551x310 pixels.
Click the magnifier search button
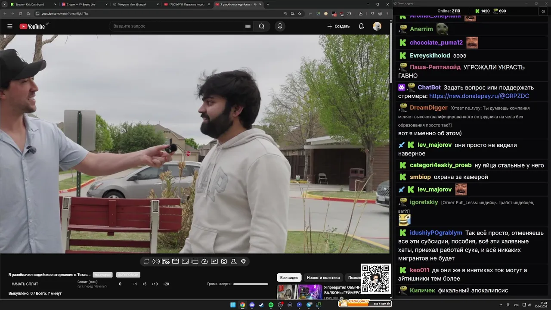(262, 26)
